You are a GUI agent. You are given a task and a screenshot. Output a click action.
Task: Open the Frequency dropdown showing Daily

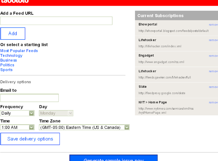click(17, 113)
